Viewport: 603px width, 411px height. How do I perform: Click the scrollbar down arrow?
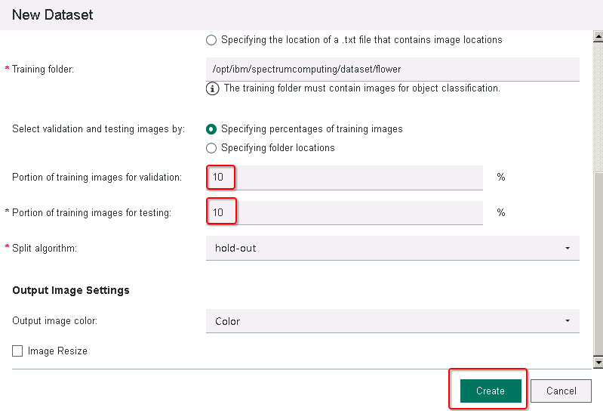coord(598,363)
